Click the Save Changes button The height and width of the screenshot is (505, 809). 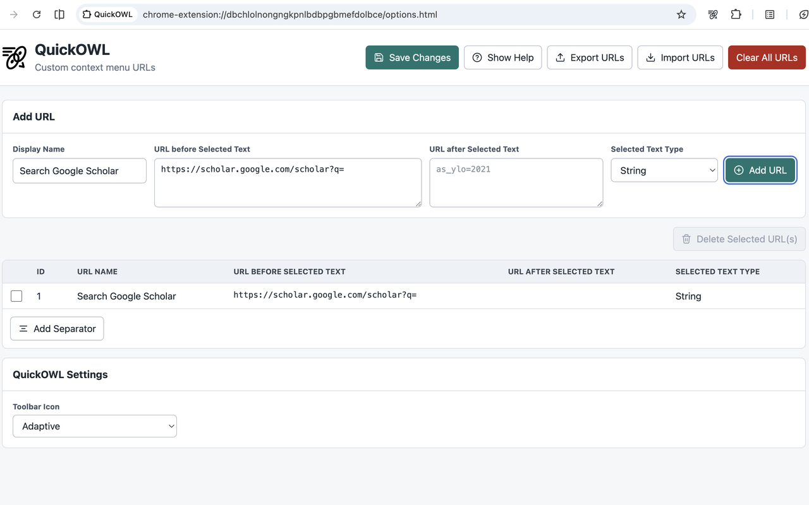coord(412,57)
